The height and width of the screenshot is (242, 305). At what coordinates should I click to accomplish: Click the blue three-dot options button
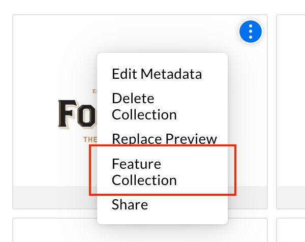[250, 33]
